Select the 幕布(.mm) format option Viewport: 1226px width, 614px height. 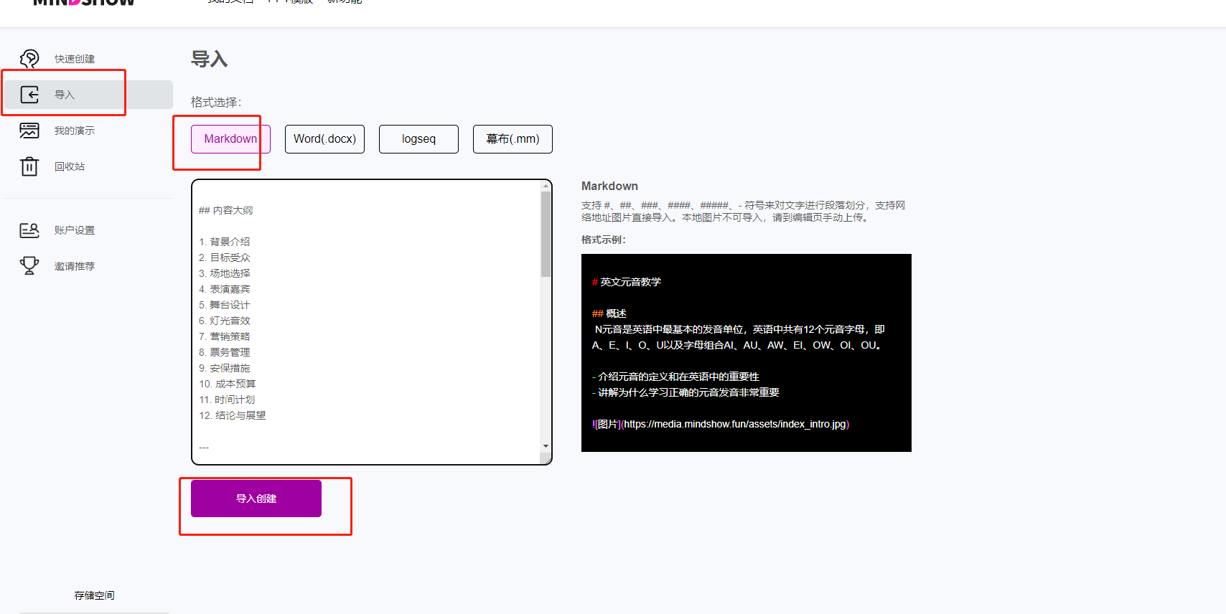tap(513, 139)
